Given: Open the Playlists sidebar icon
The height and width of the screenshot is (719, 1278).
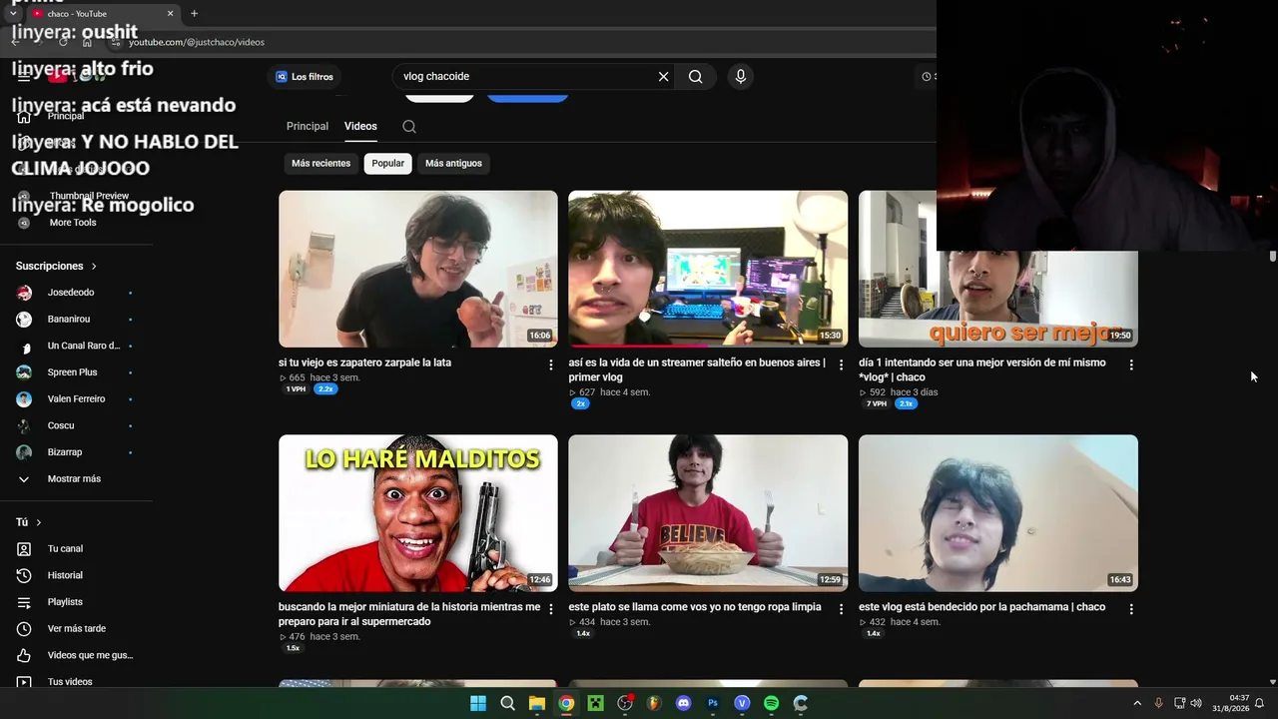Looking at the screenshot, I should 24,602.
